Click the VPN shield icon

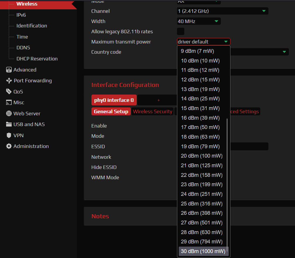click(9, 135)
